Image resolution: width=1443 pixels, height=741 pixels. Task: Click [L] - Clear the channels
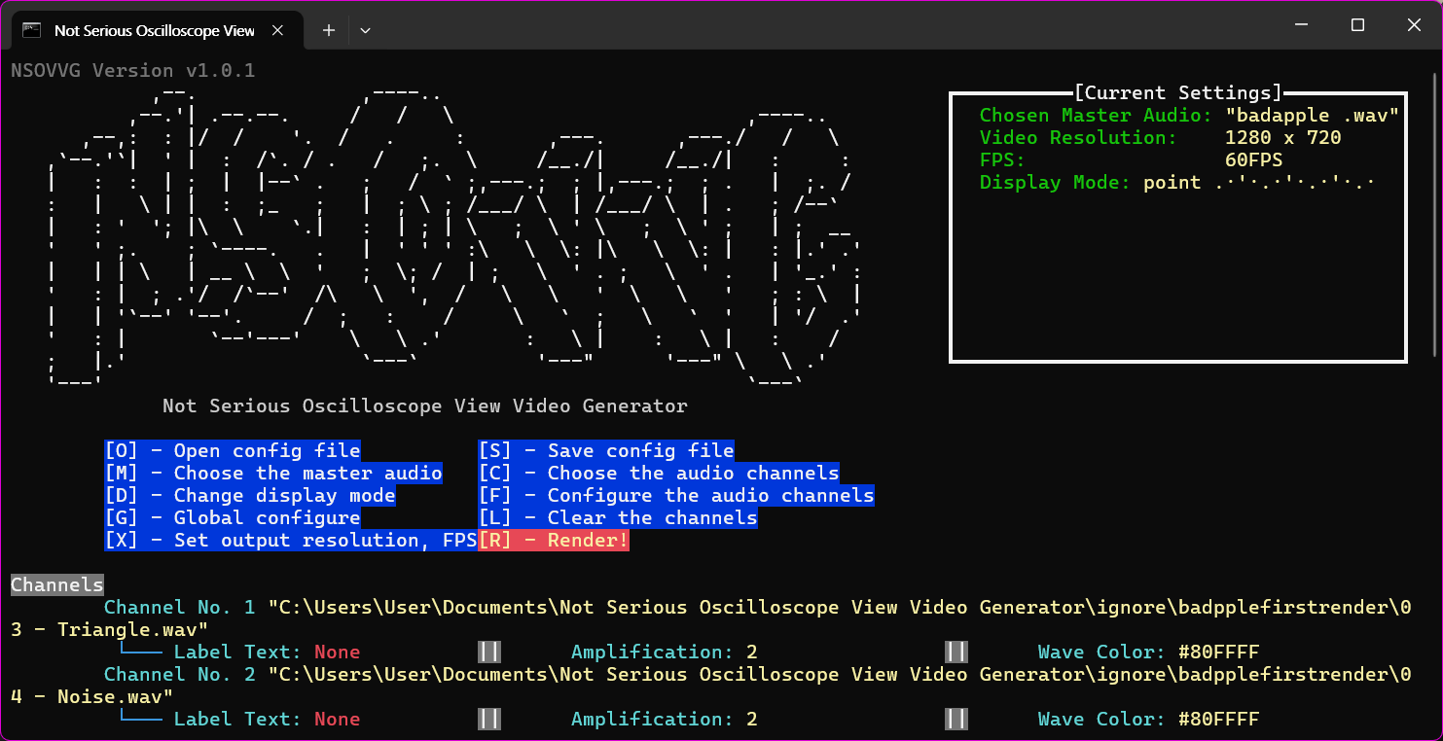pyautogui.click(x=618, y=518)
